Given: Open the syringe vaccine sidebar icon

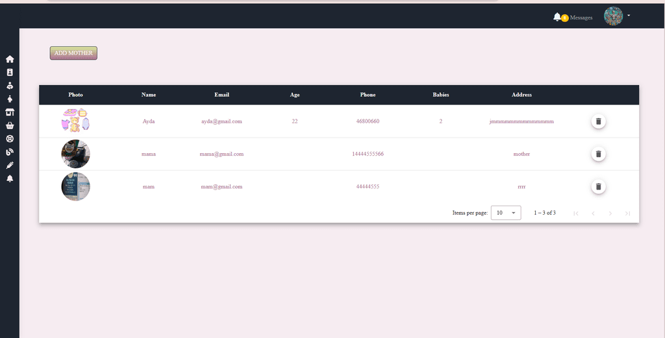Looking at the screenshot, I should [10, 165].
